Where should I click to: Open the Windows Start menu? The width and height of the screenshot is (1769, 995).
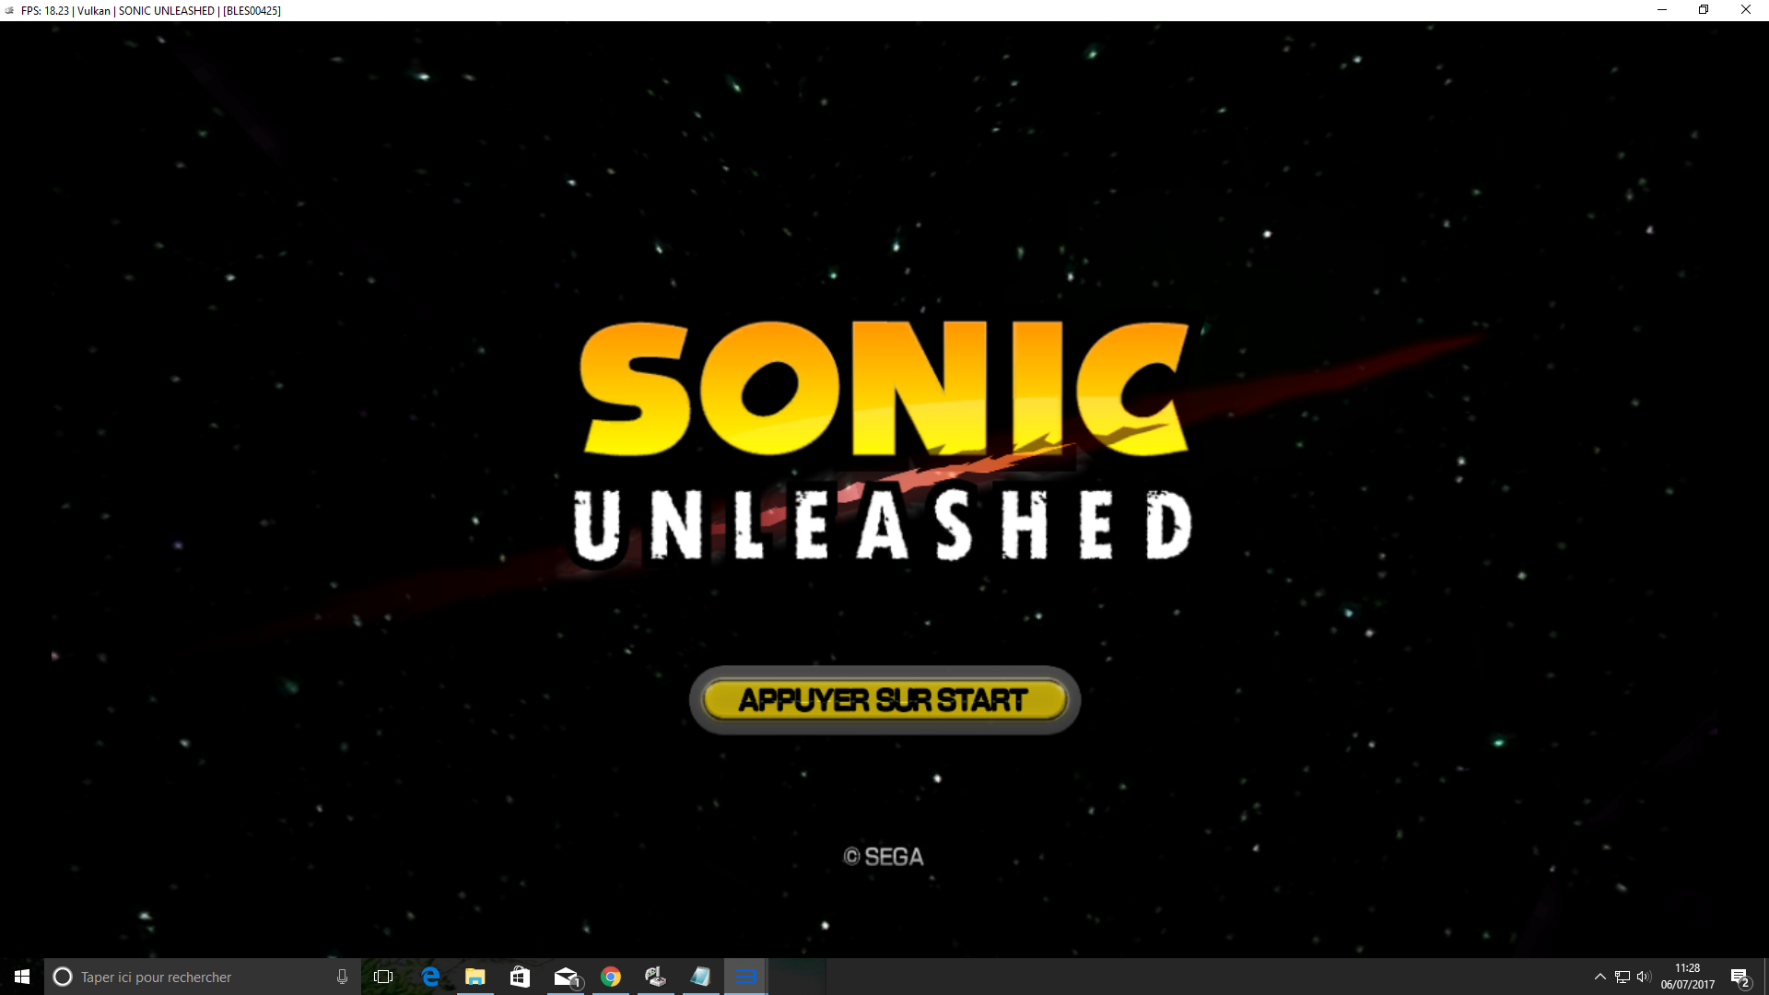coord(22,977)
